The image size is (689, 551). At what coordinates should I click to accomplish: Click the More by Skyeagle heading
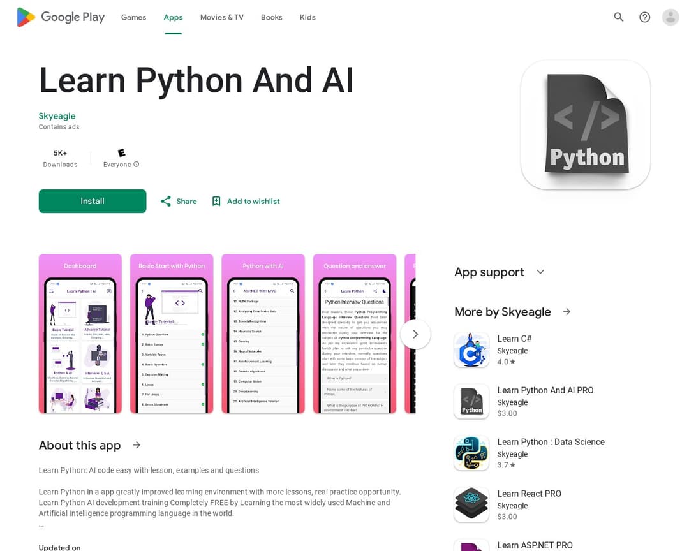tap(503, 311)
